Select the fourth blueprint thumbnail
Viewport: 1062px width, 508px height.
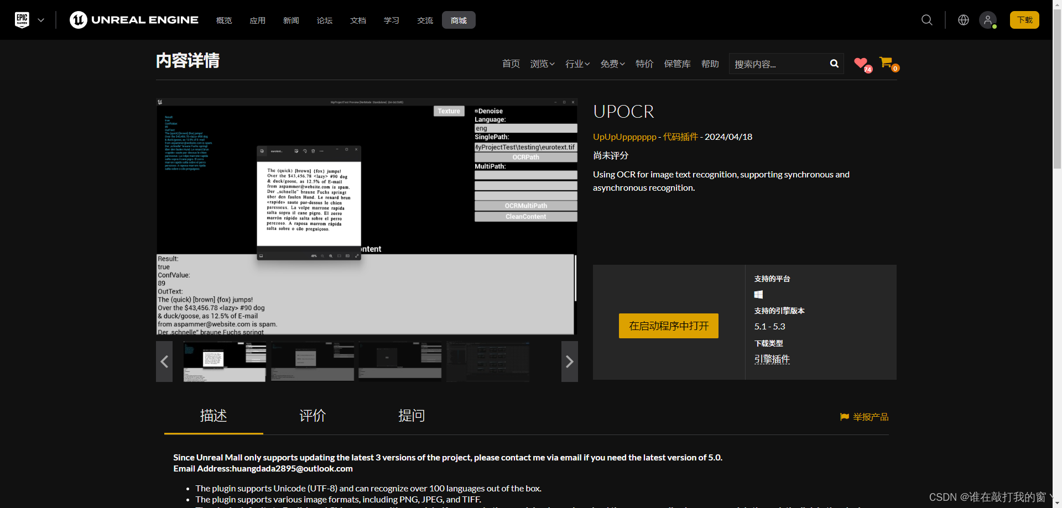(488, 362)
